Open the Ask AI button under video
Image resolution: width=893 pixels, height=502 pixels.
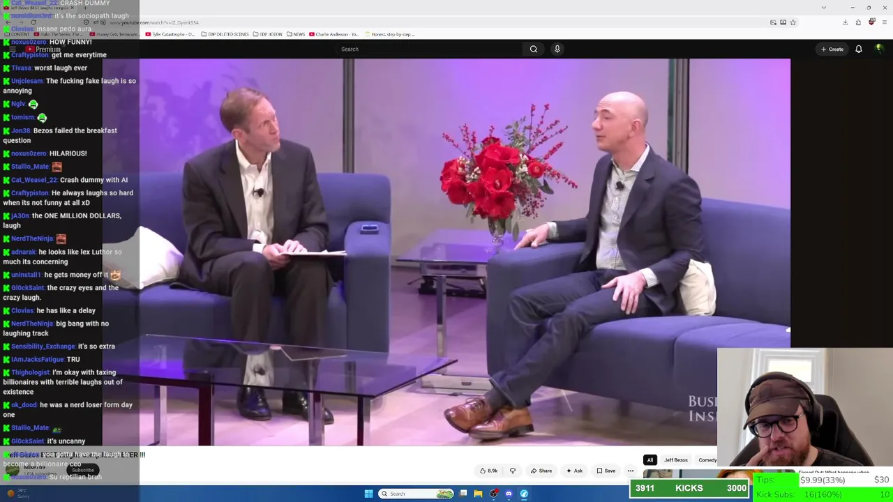click(575, 471)
